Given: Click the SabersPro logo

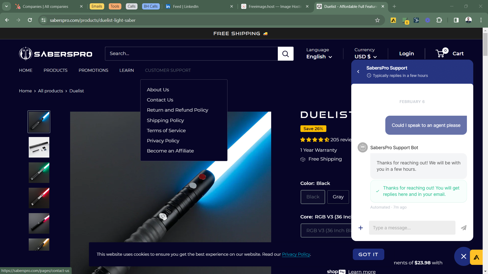Looking at the screenshot, I should [56, 54].
